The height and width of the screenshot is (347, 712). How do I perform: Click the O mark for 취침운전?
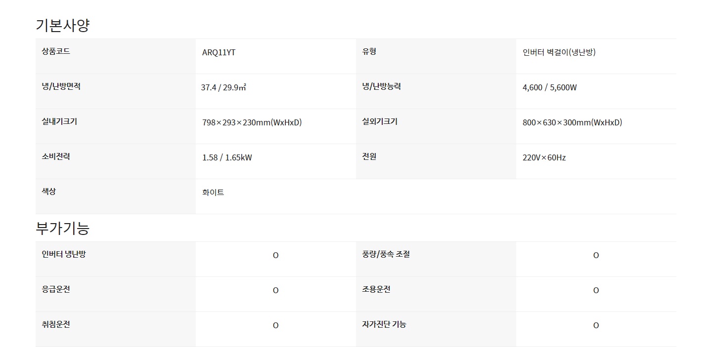(x=275, y=325)
